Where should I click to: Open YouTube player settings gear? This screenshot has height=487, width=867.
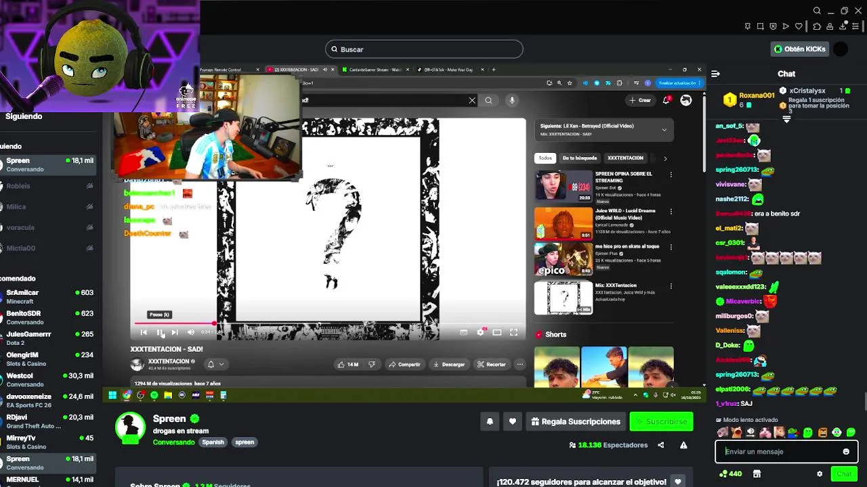pos(480,332)
